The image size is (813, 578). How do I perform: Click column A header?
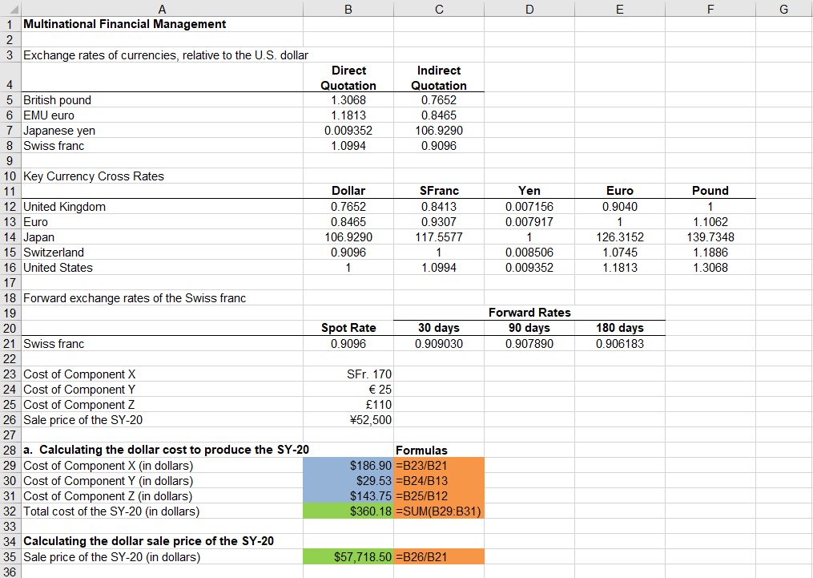click(162, 9)
